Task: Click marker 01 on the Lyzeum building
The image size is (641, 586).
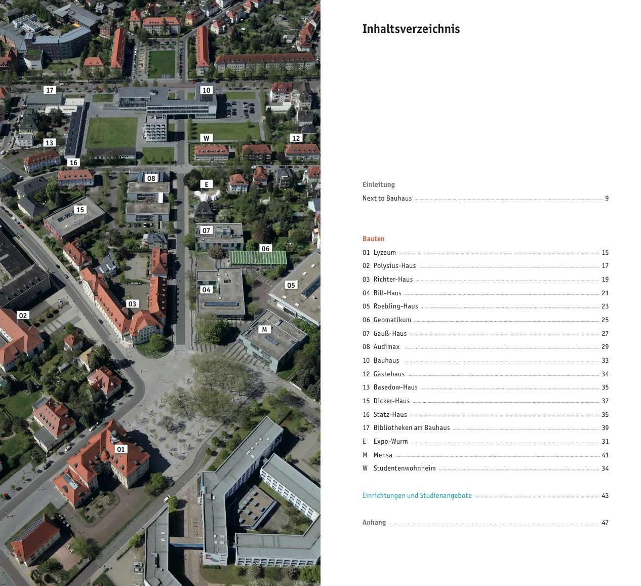Action: pyautogui.click(x=121, y=449)
